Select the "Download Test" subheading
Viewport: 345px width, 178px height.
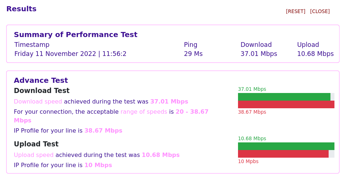point(41,91)
